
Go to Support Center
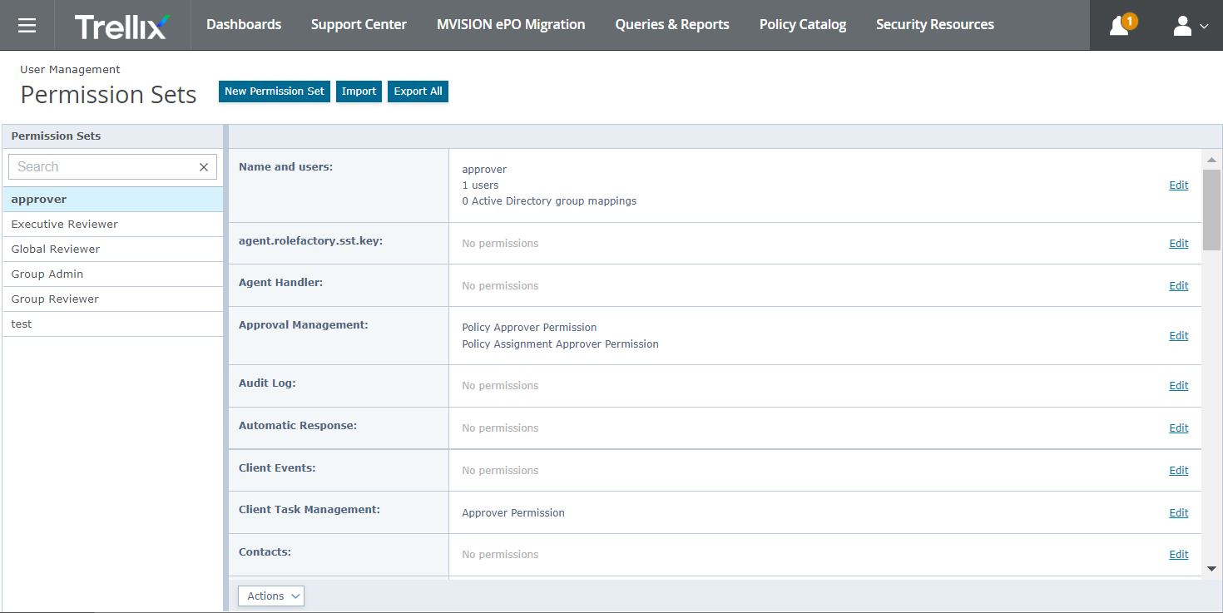pos(359,25)
